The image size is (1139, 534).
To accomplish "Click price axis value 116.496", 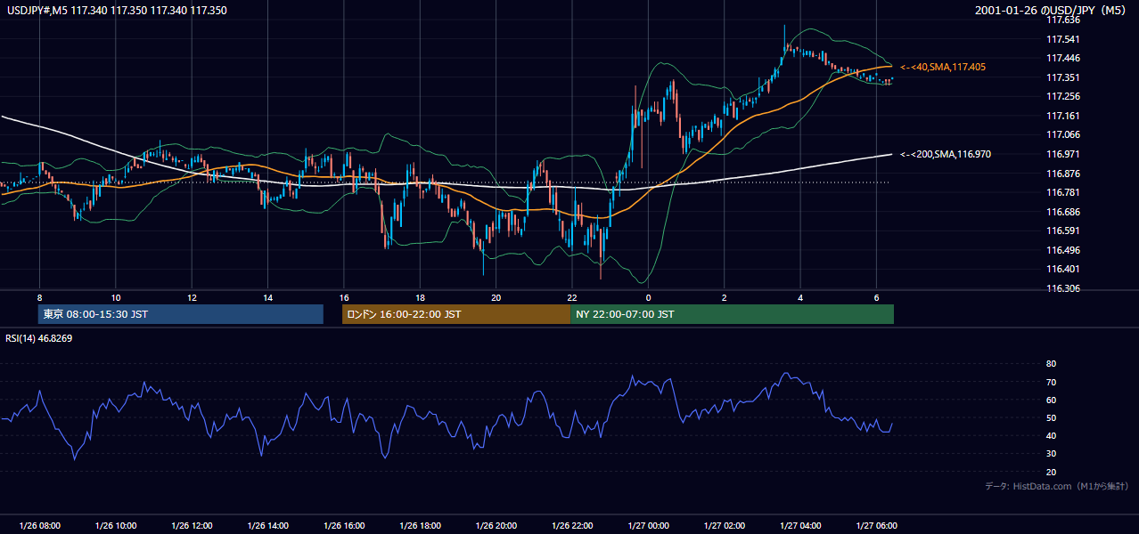I will (x=1063, y=250).
